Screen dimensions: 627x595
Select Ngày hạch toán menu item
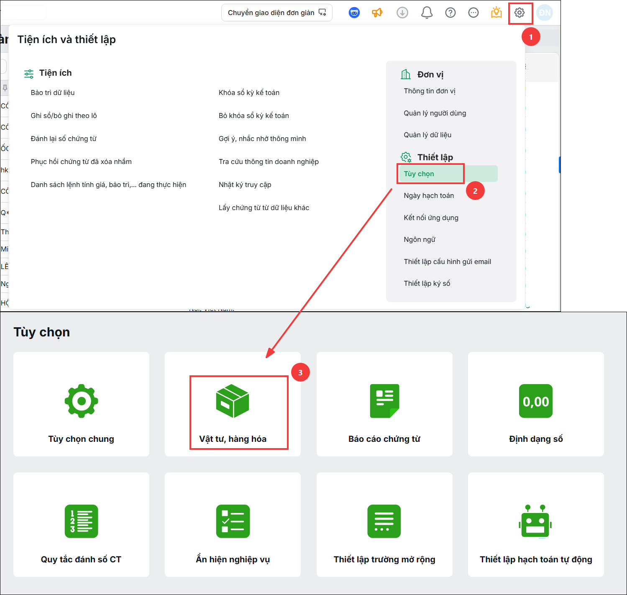[429, 195]
